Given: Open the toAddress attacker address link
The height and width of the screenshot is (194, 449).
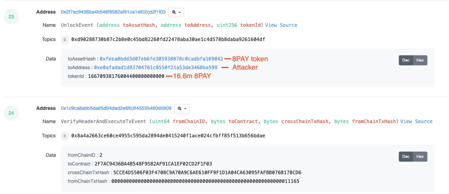Looking at the screenshot, I should point(155,67).
